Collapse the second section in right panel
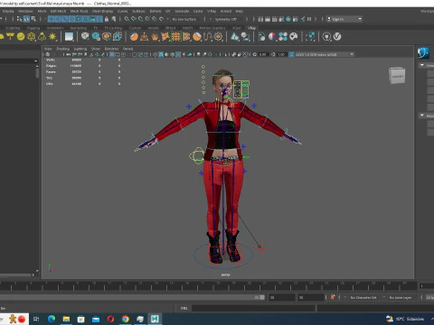 [422, 116]
